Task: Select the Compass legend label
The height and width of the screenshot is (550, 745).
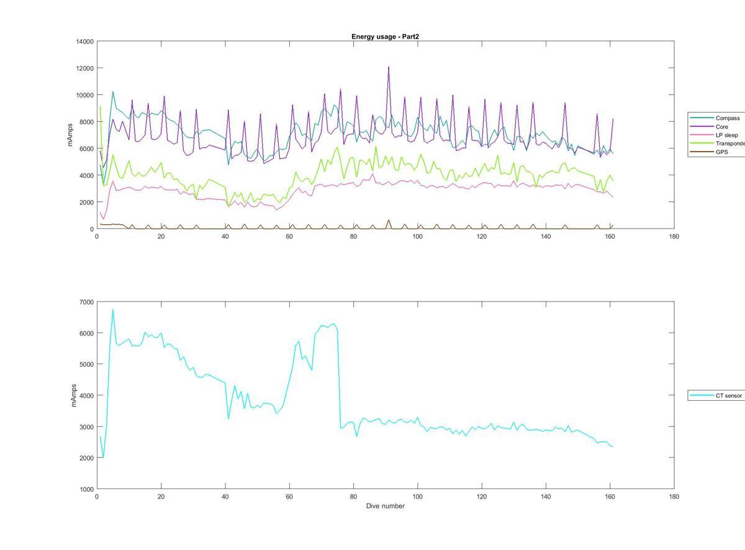Action: [728, 118]
